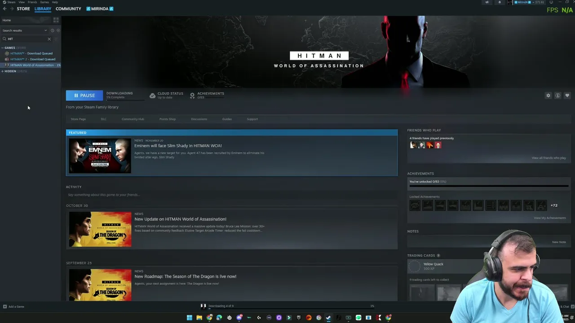Click the library search field

point(27,39)
